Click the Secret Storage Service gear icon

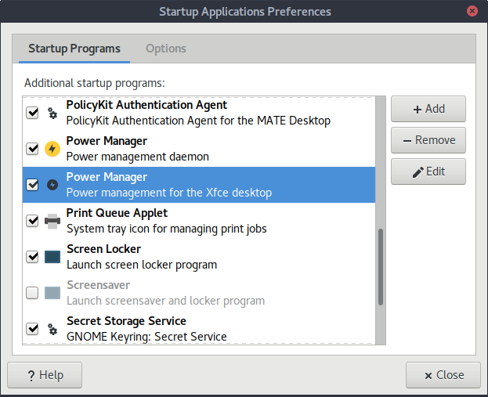point(52,329)
